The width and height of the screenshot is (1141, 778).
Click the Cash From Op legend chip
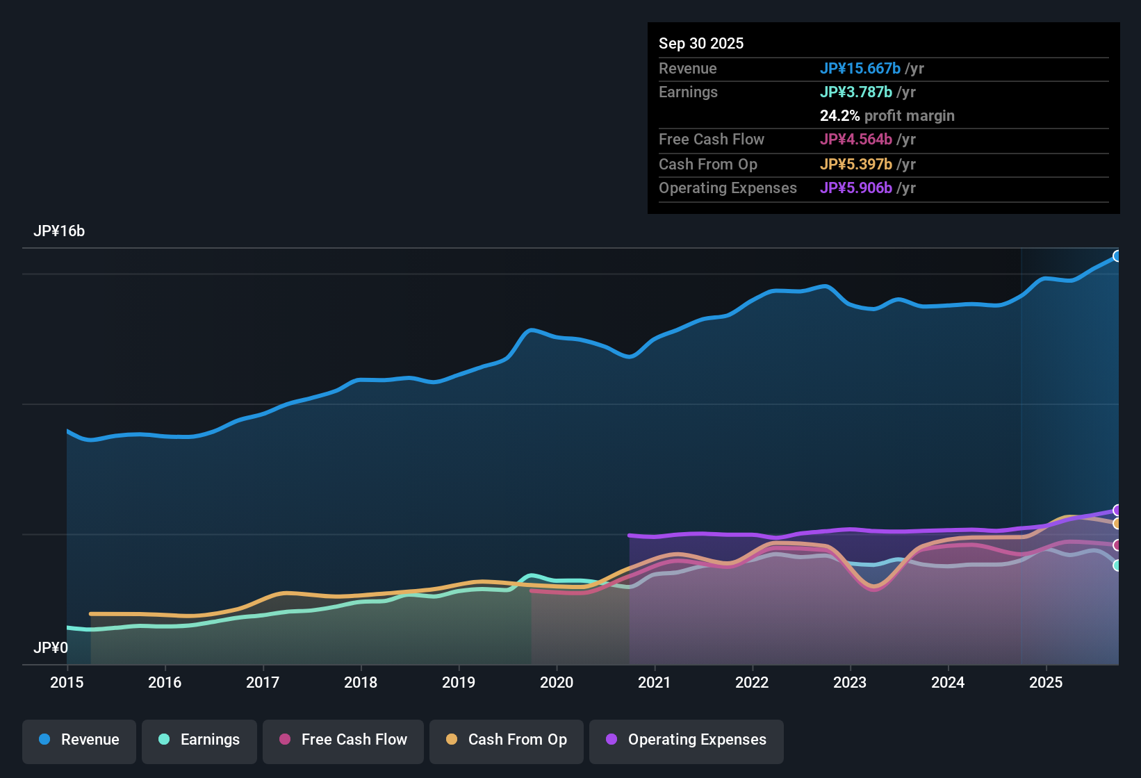click(x=506, y=740)
